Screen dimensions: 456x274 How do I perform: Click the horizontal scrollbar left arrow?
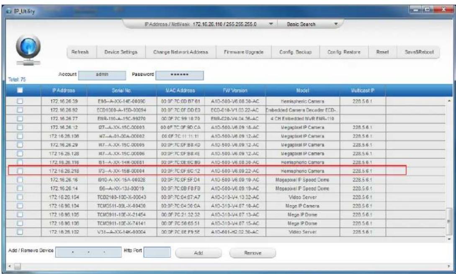[10, 266]
